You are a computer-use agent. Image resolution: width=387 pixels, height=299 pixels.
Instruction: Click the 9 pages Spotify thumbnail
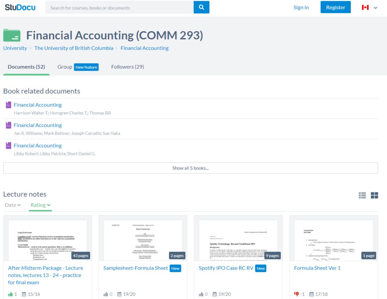coord(238,240)
